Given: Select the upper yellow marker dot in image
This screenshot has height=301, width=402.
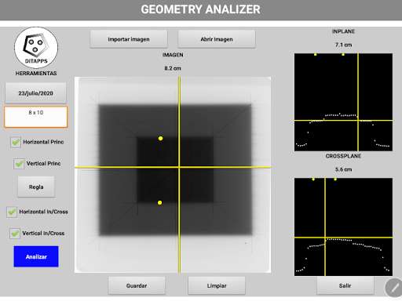Looking at the screenshot, I should point(160,138).
